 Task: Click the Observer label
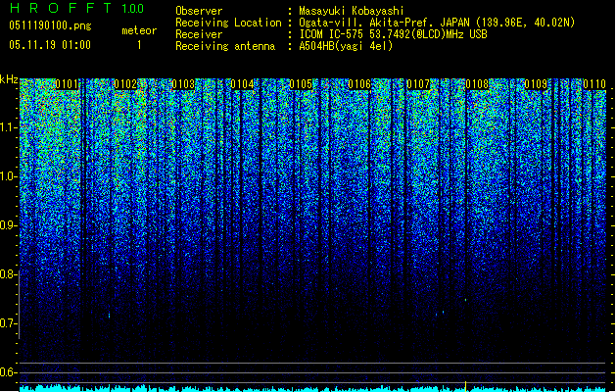coord(199,11)
